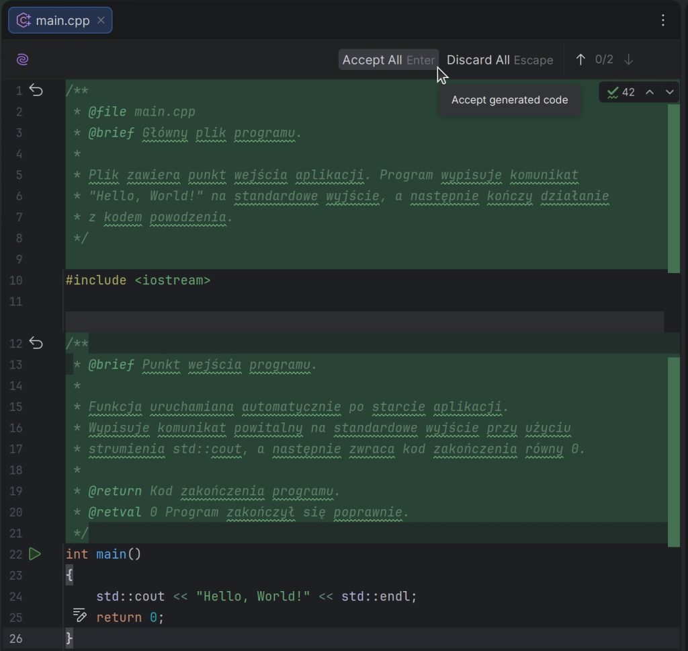Run main using the gutter play icon
The image size is (688, 651).
point(35,554)
